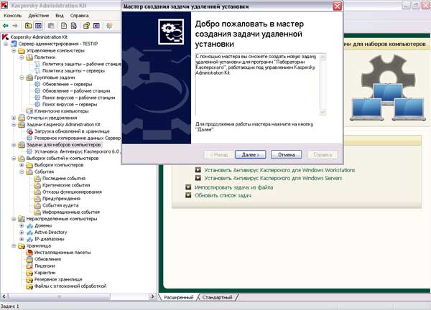Image resolution: width=431 pixels, height=310 pixels.
Task: Click the Инсталляционные пакеты package icon
Action: pyautogui.click(x=29, y=253)
